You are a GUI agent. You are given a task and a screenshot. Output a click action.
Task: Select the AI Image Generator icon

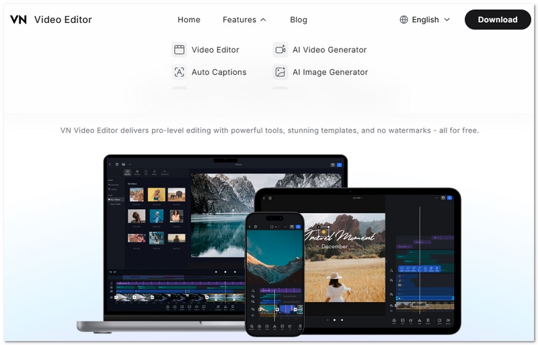tap(280, 72)
